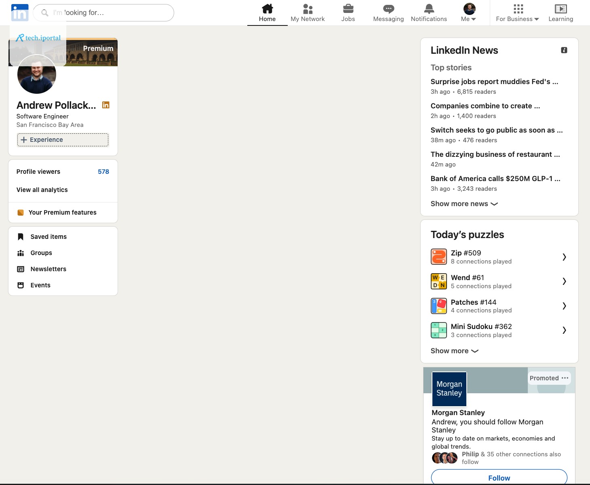Screen dimensions: 590x485
Task: Expand Show more news
Action: pos(464,204)
